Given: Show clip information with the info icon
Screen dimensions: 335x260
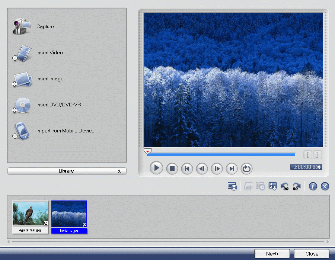Looking at the screenshot, I should [x=313, y=186].
